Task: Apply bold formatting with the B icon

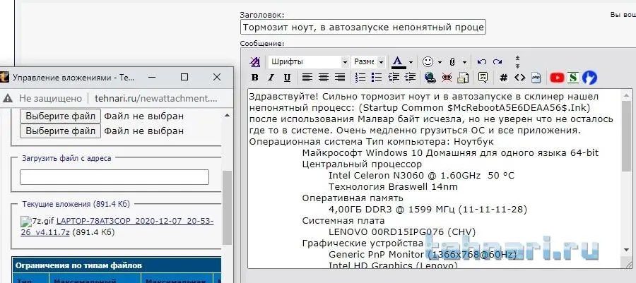Action: [254, 78]
